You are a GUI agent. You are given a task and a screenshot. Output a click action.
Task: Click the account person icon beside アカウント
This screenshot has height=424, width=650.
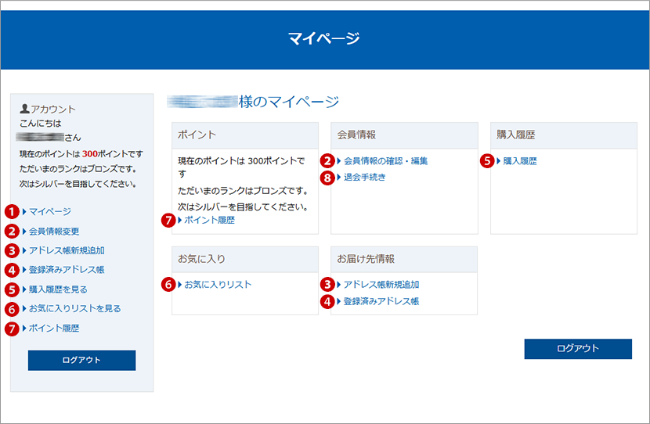click(24, 109)
